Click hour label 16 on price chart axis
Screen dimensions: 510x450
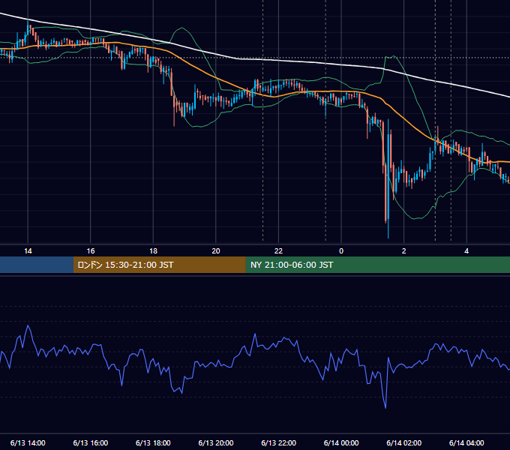pyautogui.click(x=91, y=251)
